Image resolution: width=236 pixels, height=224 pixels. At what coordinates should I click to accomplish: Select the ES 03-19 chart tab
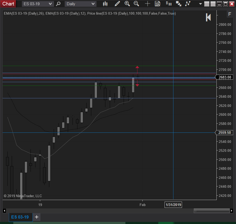[x=21, y=217]
